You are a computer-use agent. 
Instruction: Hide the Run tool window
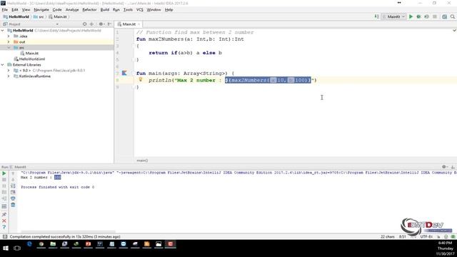point(453,167)
